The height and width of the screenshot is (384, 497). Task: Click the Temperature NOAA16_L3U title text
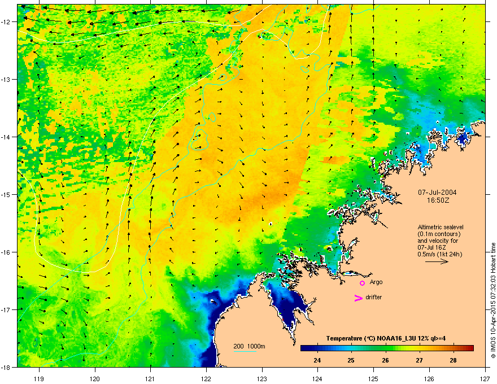click(386, 339)
